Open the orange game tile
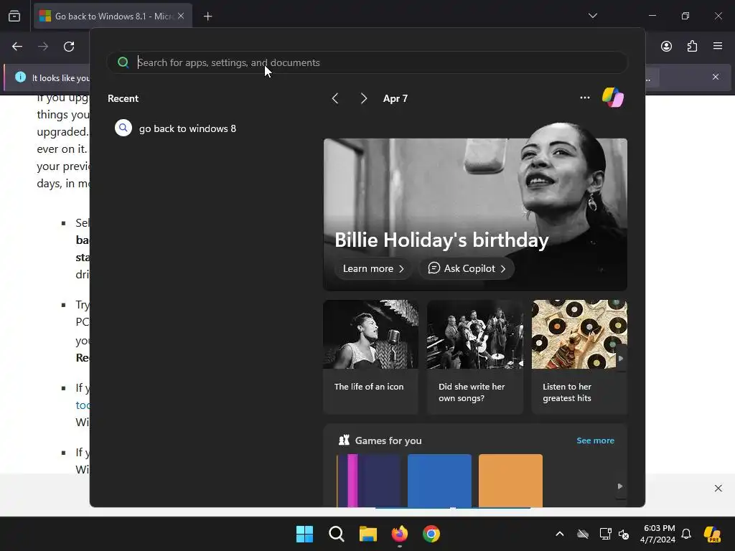Viewport: 735px width, 551px height. pos(510,480)
